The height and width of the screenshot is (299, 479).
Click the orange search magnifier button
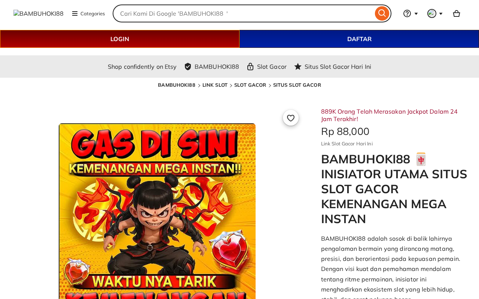point(382,13)
